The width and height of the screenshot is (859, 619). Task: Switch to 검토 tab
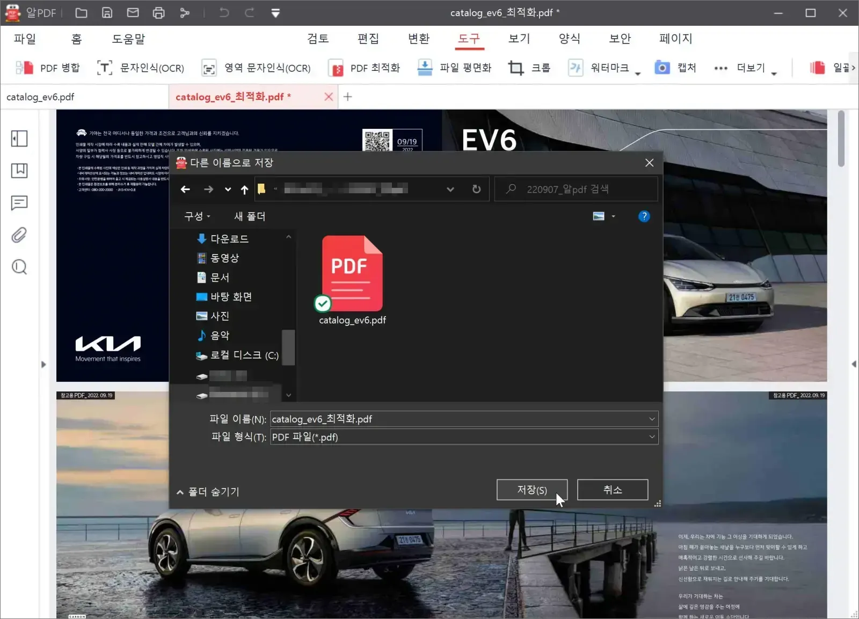[x=318, y=39]
